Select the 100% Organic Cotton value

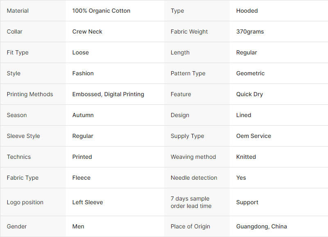click(x=101, y=11)
